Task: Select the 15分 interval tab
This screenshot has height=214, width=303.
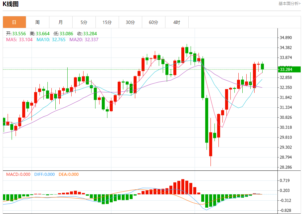Action: [x=107, y=22]
